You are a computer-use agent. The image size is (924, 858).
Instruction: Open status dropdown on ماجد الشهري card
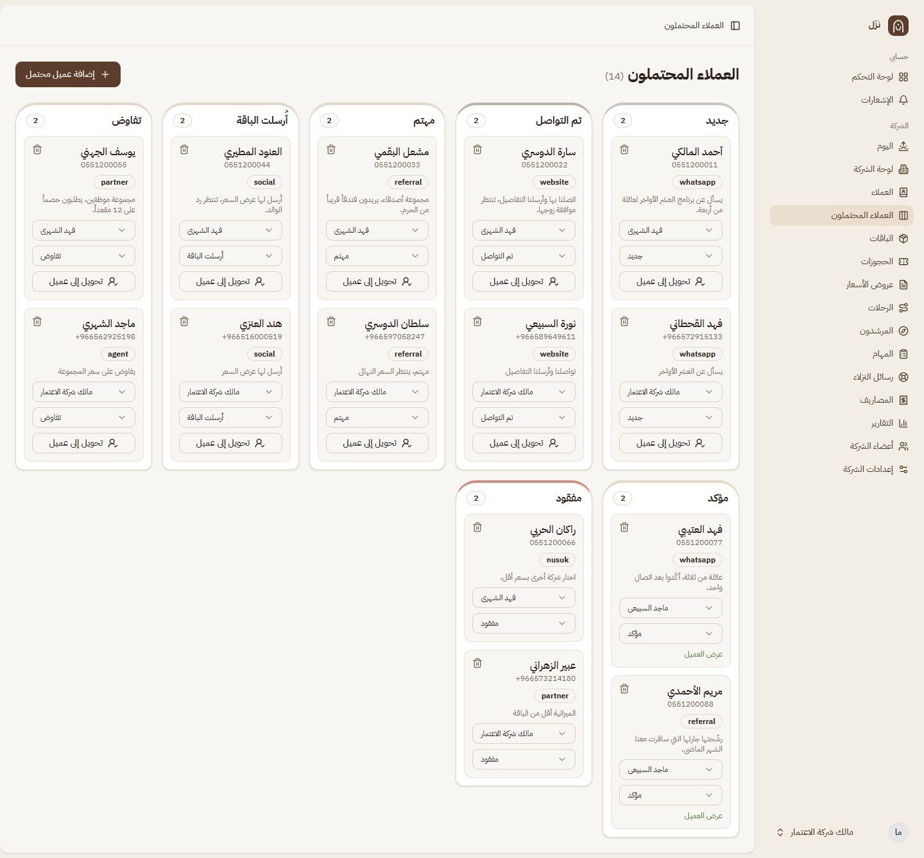tap(83, 417)
